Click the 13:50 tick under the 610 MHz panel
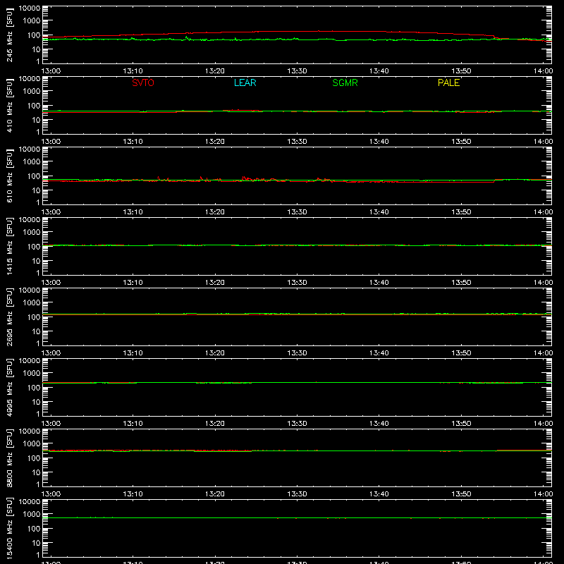 coord(461,212)
